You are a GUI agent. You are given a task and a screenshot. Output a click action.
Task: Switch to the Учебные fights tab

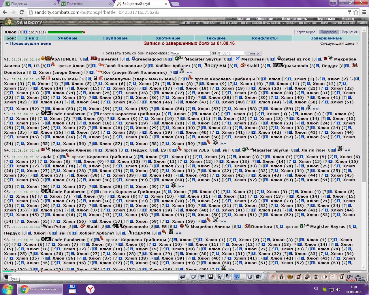click(67, 38)
